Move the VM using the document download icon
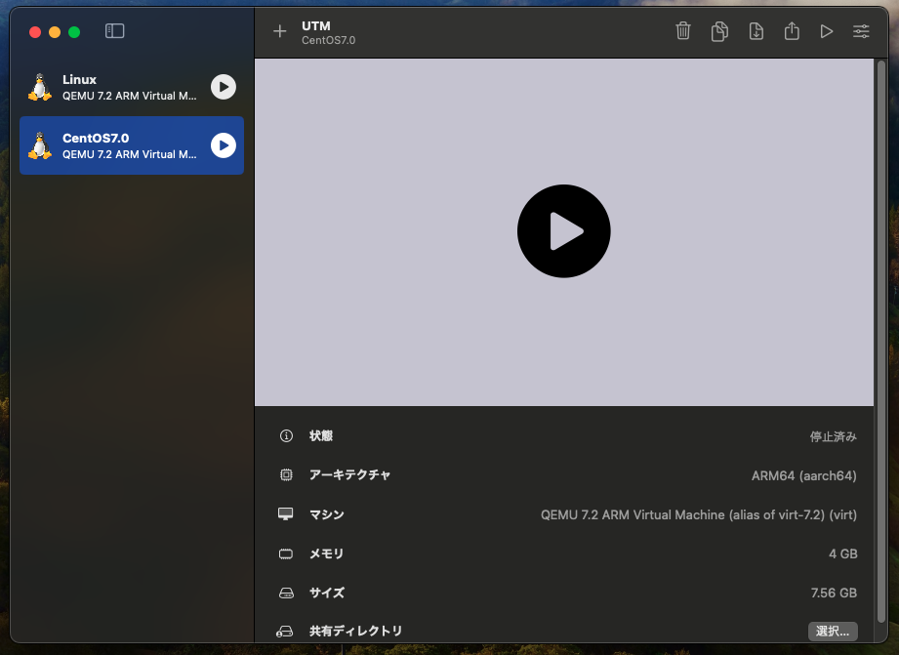The image size is (899, 655). (755, 30)
